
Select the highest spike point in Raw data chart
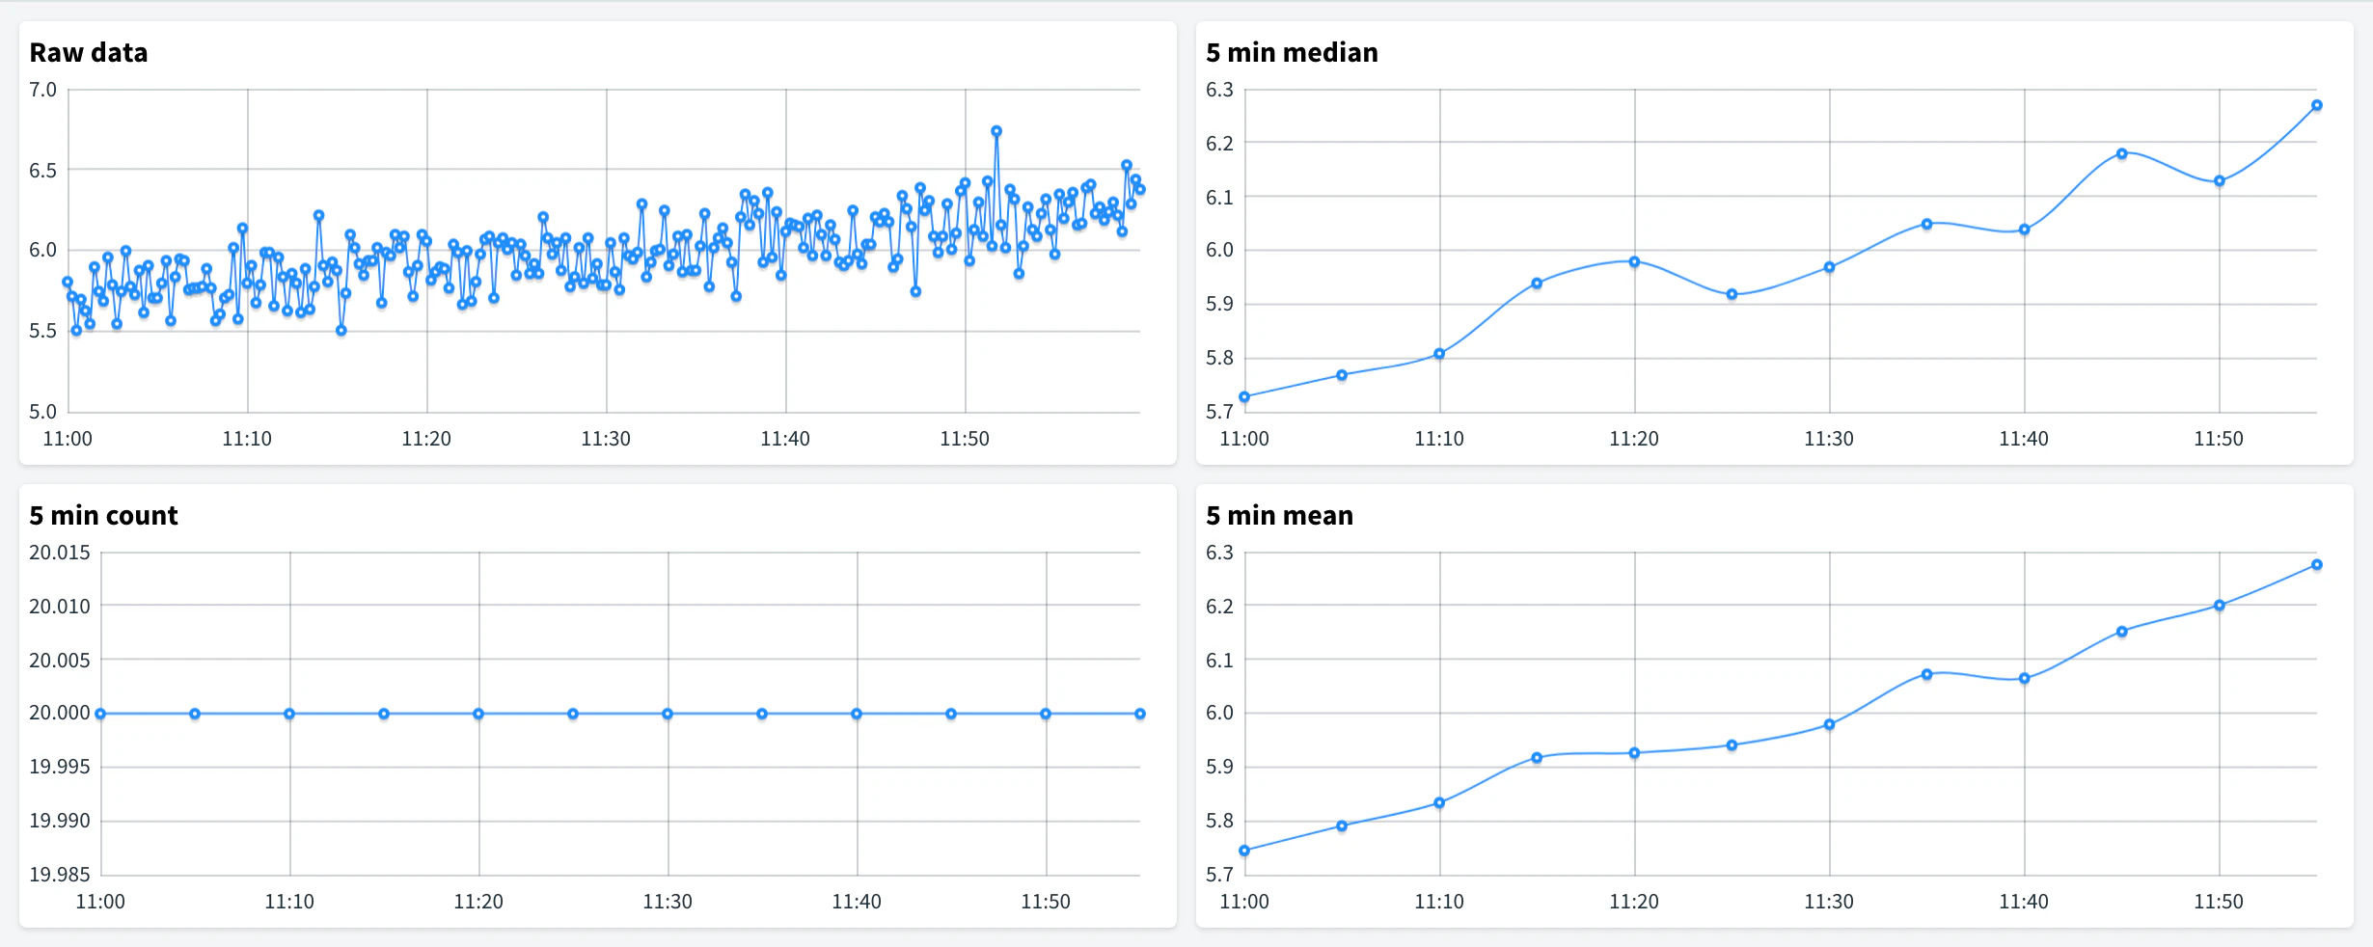[x=996, y=131]
